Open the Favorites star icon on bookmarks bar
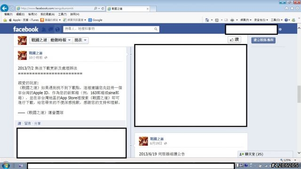 click(5, 20)
